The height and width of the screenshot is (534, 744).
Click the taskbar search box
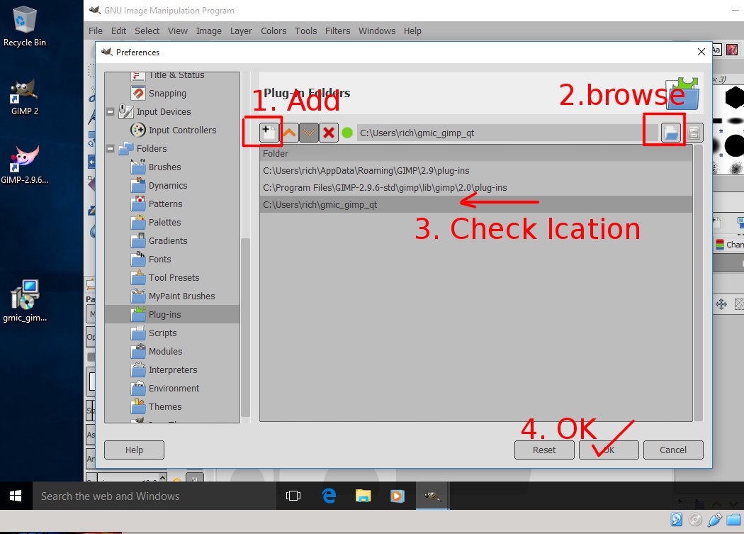pos(154,496)
